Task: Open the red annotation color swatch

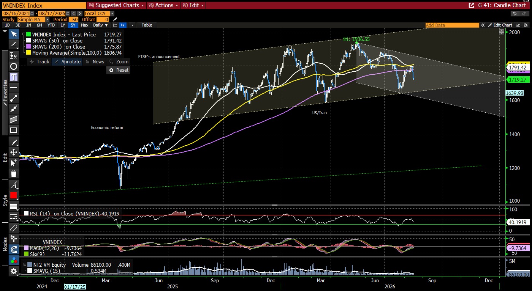Action: point(14,195)
